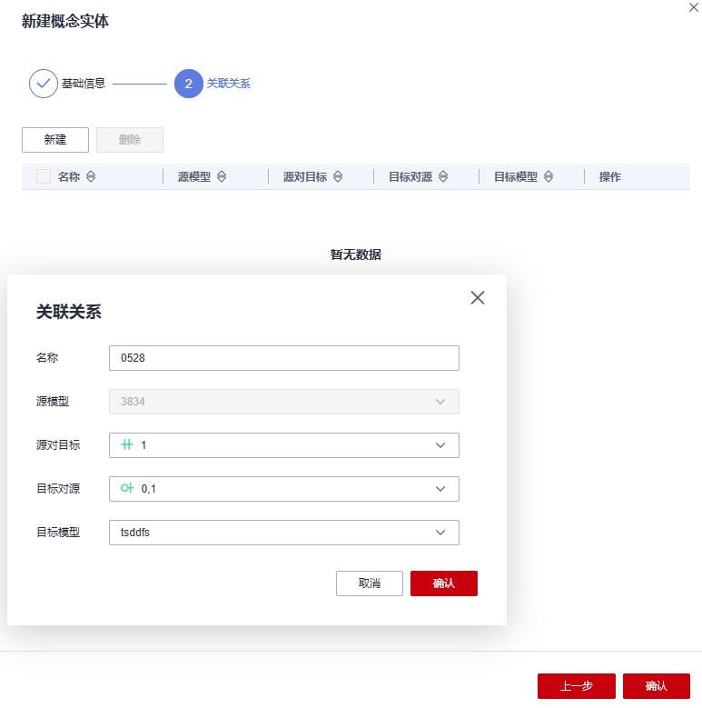Open the 源模型 dropdown showing 3834
This screenshot has height=708, width=702.
point(284,402)
